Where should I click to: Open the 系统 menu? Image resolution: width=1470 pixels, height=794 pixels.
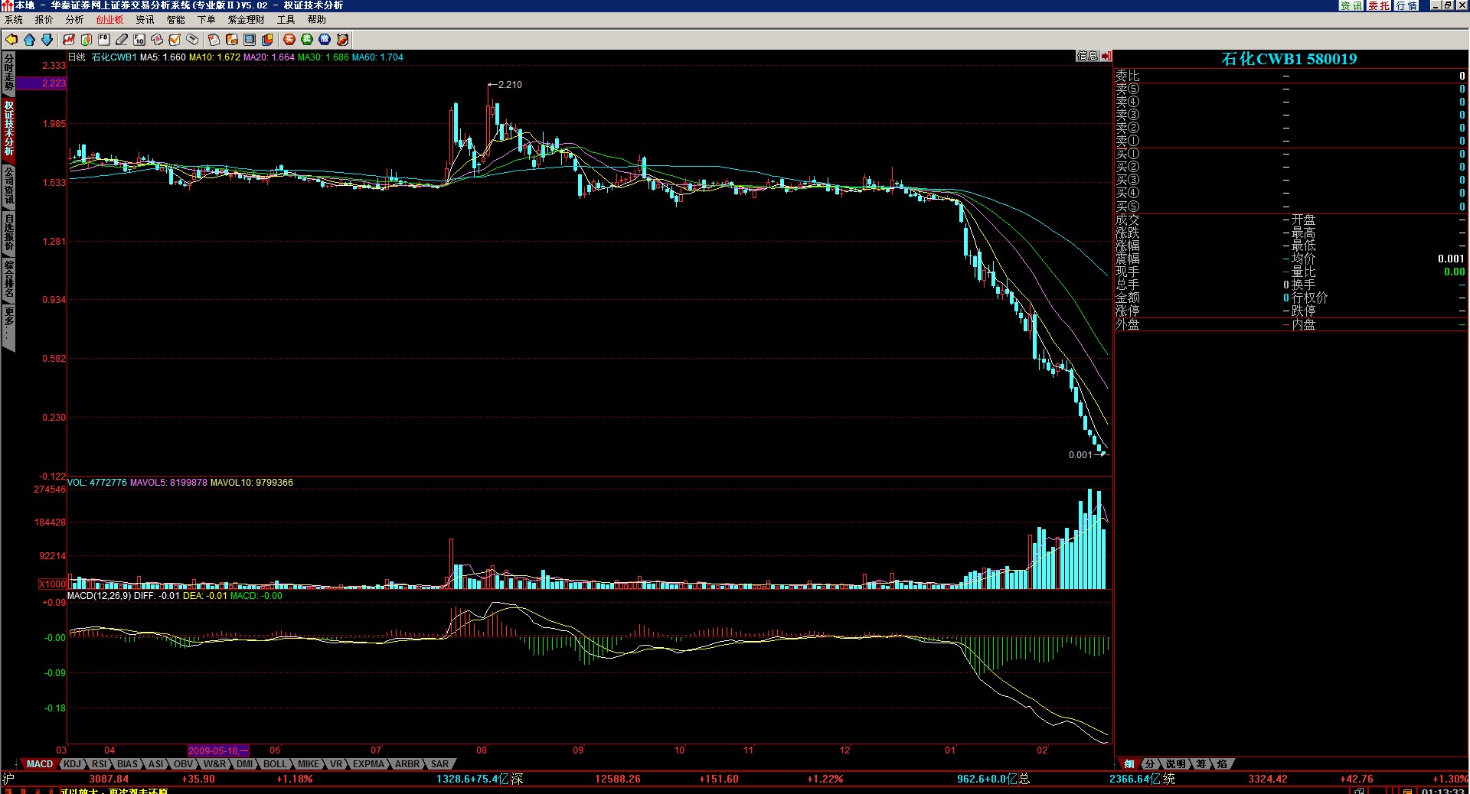tap(14, 20)
